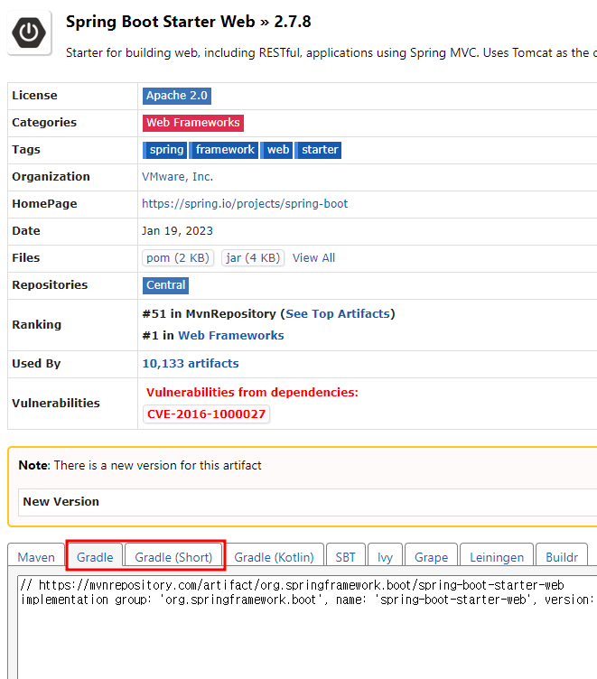Switch to the Gradle tab
Screen dimensions: 597x679
(x=95, y=557)
